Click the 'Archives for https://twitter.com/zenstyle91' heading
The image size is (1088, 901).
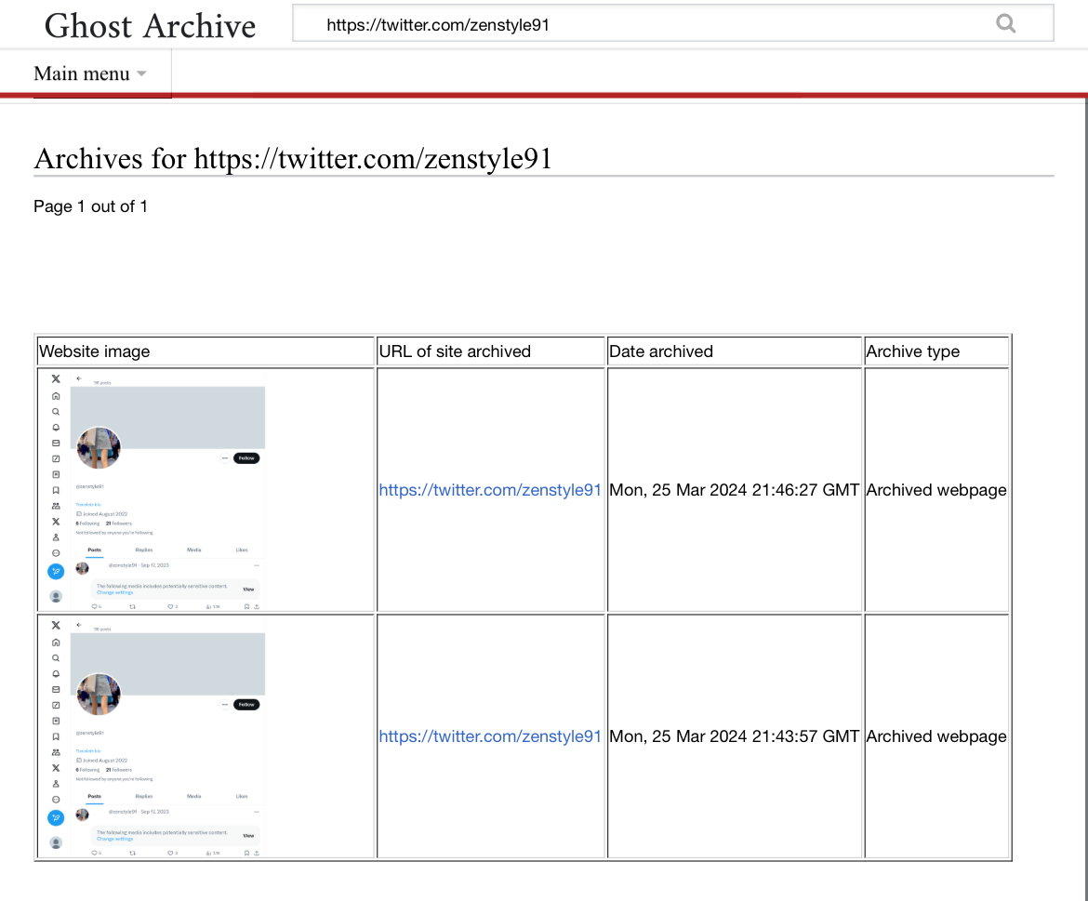(293, 159)
